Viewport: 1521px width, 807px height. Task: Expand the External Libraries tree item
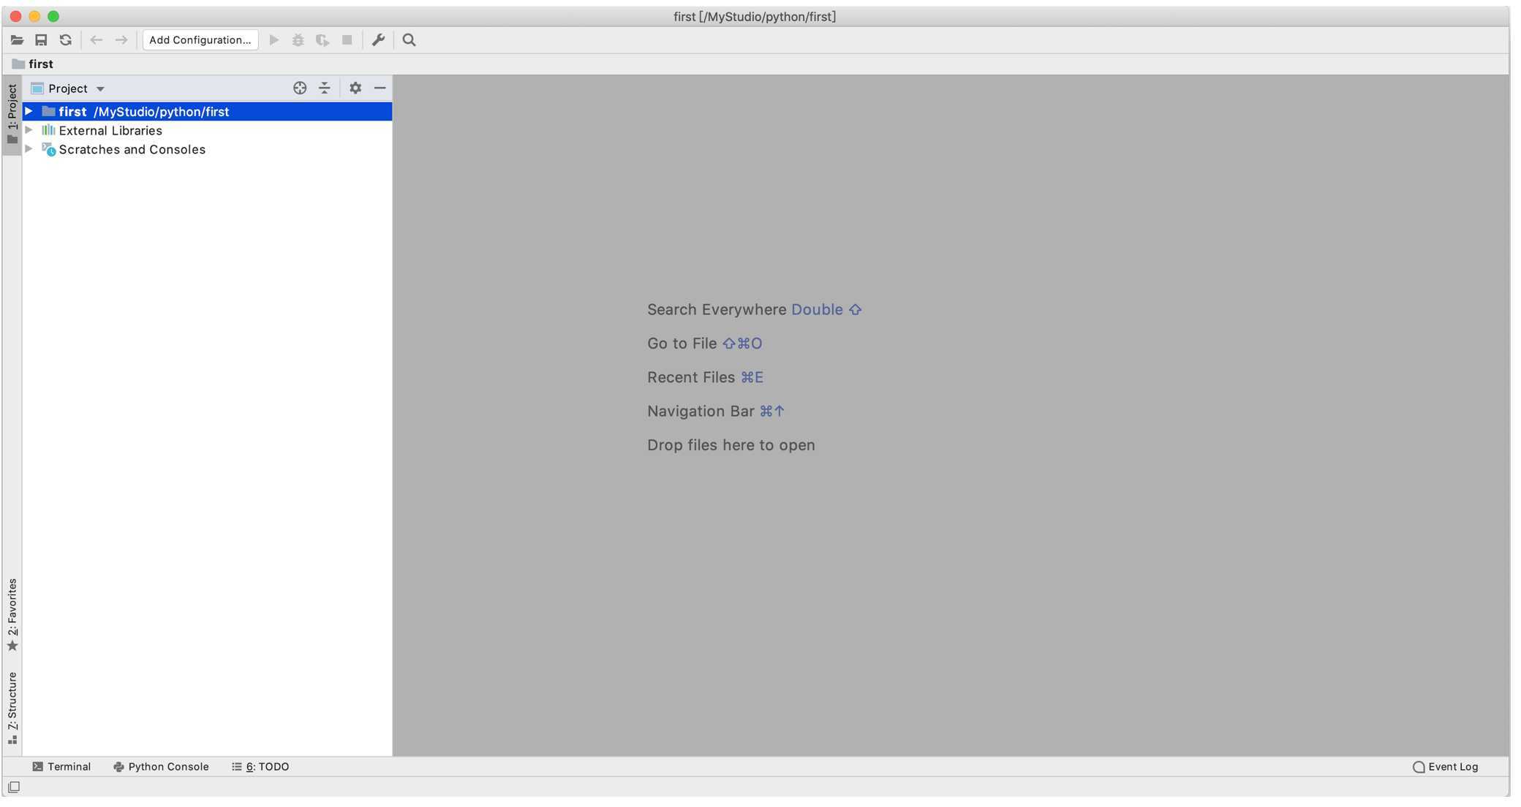(29, 131)
